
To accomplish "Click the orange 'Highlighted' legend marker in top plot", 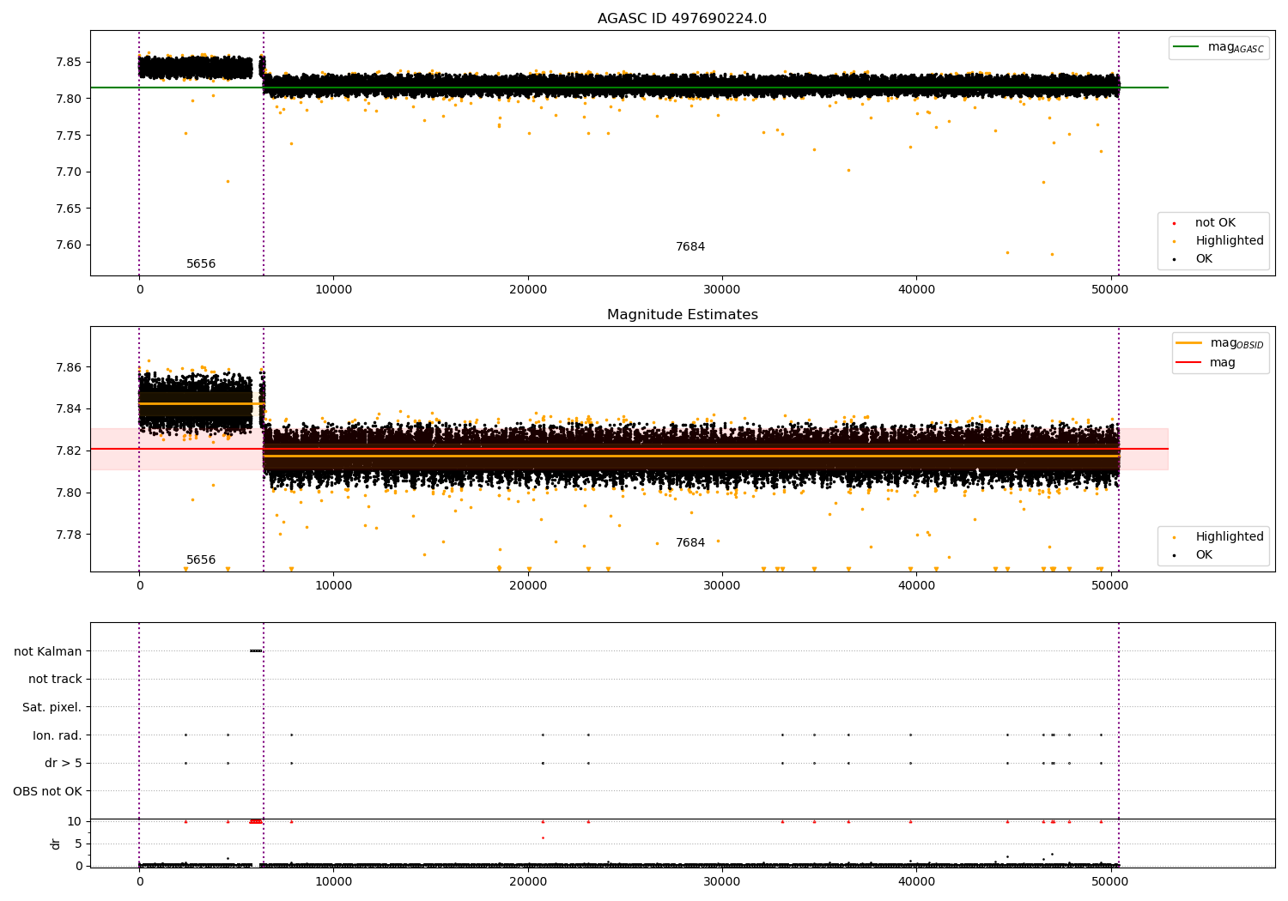I will 1174,241.
